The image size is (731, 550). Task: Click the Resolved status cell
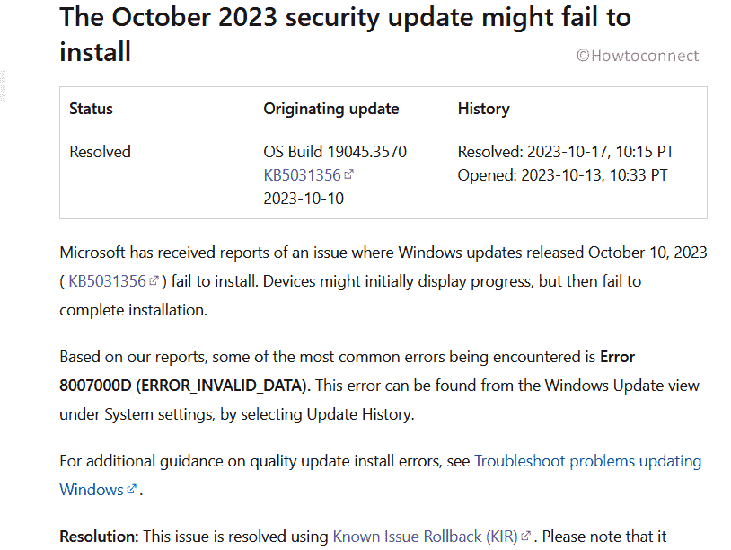tap(100, 152)
